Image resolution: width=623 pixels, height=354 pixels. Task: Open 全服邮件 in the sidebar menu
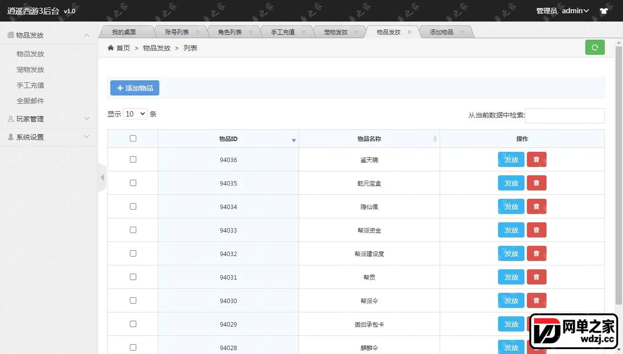(x=30, y=101)
